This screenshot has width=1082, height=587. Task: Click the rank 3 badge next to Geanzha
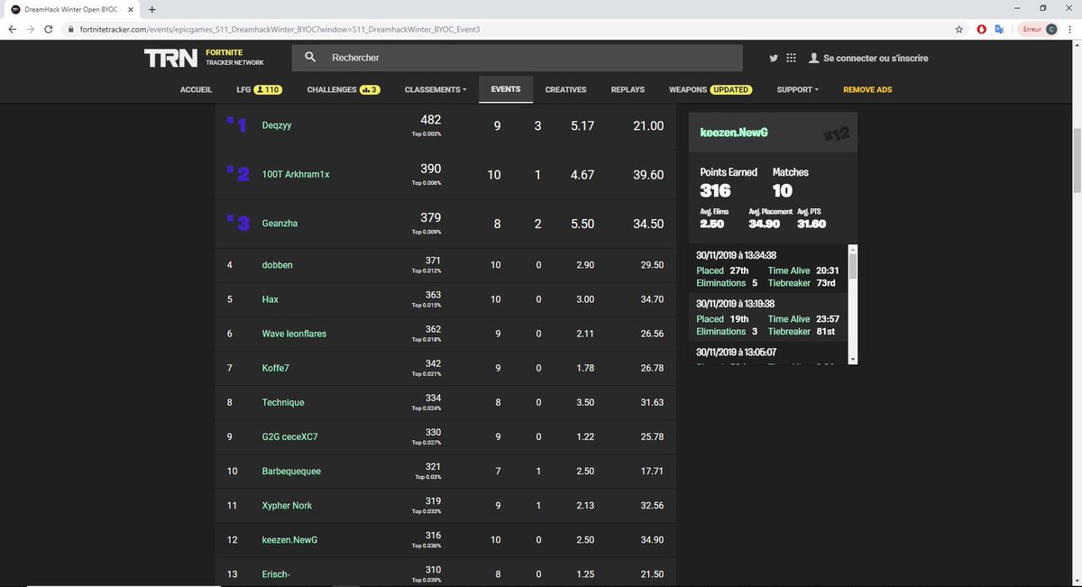click(237, 224)
